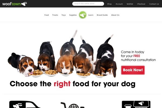Click the red Book Now! button

(133, 70)
